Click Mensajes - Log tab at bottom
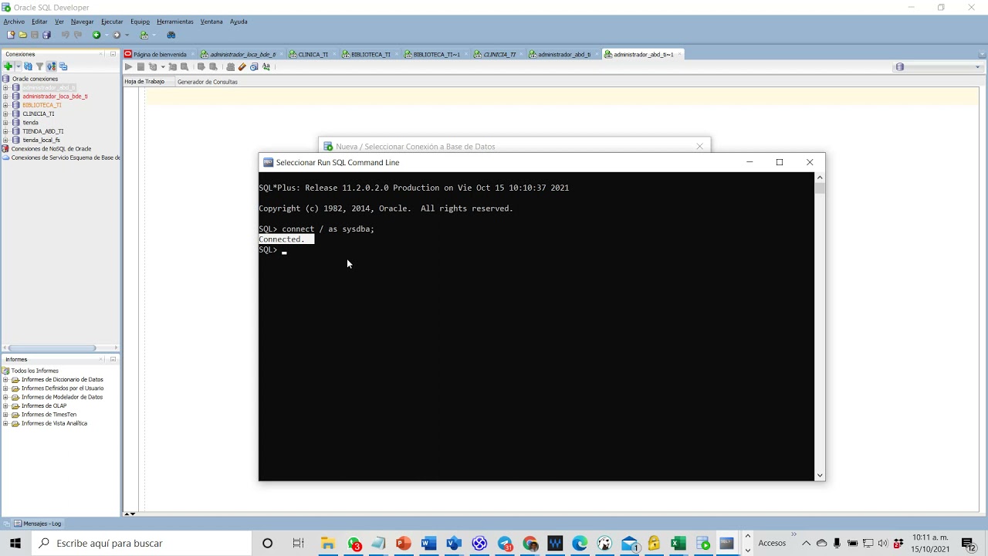Image resolution: width=988 pixels, height=556 pixels. tap(37, 524)
